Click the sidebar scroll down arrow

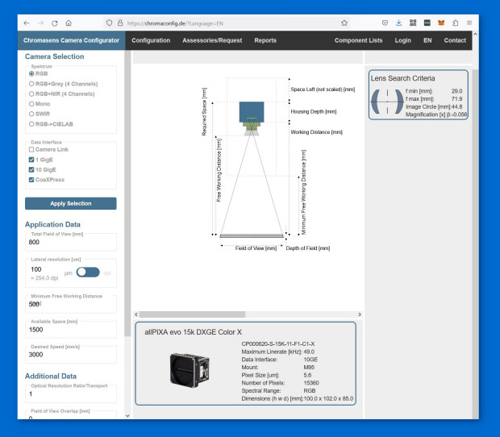point(127,416)
